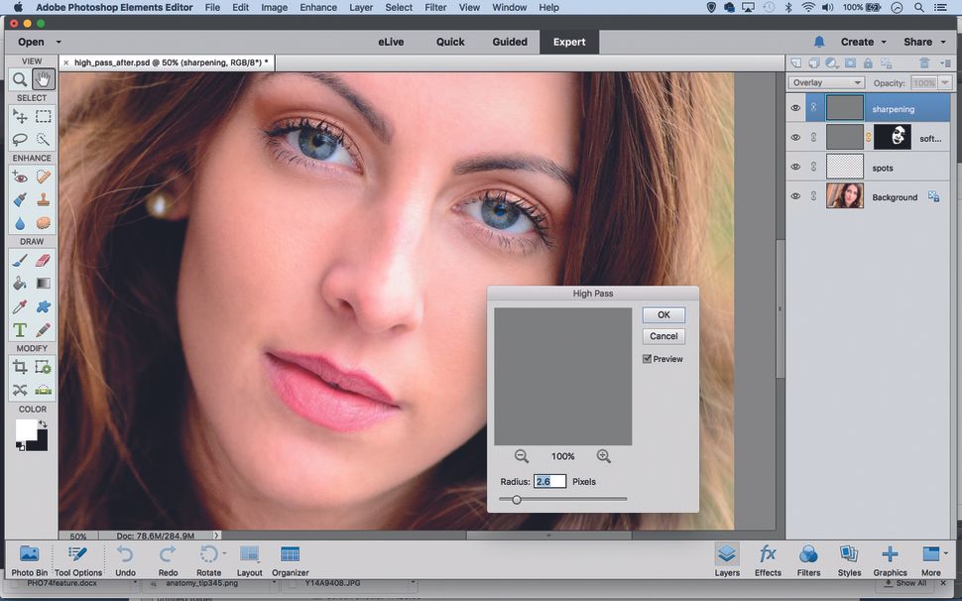Open the Enhance menu
The height and width of the screenshot is (601, 962).
pyautogui.click(x=317, y=7)
